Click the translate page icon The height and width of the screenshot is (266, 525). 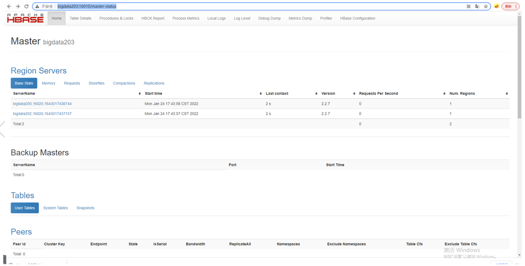[x=477, y=6]
